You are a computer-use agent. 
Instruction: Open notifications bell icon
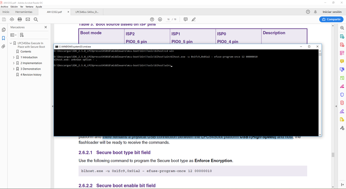(315, 12)
